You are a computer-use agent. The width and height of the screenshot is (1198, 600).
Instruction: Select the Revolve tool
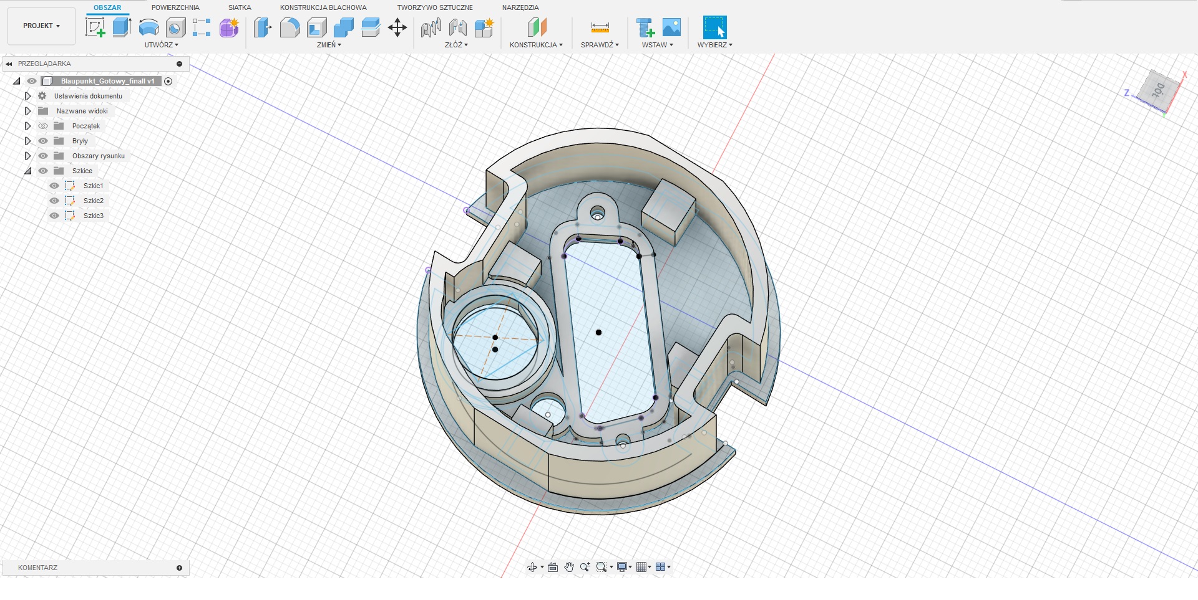149,27
